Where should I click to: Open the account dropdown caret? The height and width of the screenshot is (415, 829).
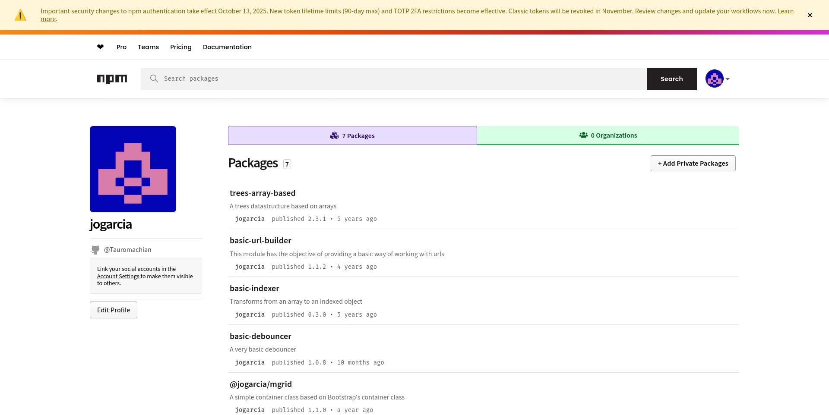[x=728, y=79]
